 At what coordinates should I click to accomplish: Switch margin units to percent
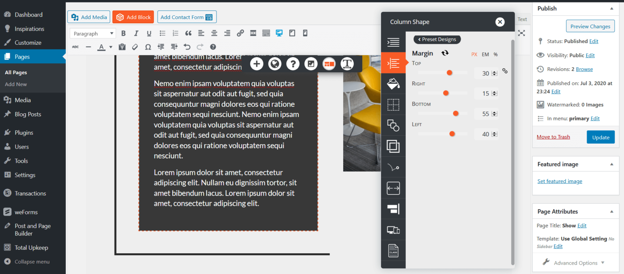pos(496,54)
